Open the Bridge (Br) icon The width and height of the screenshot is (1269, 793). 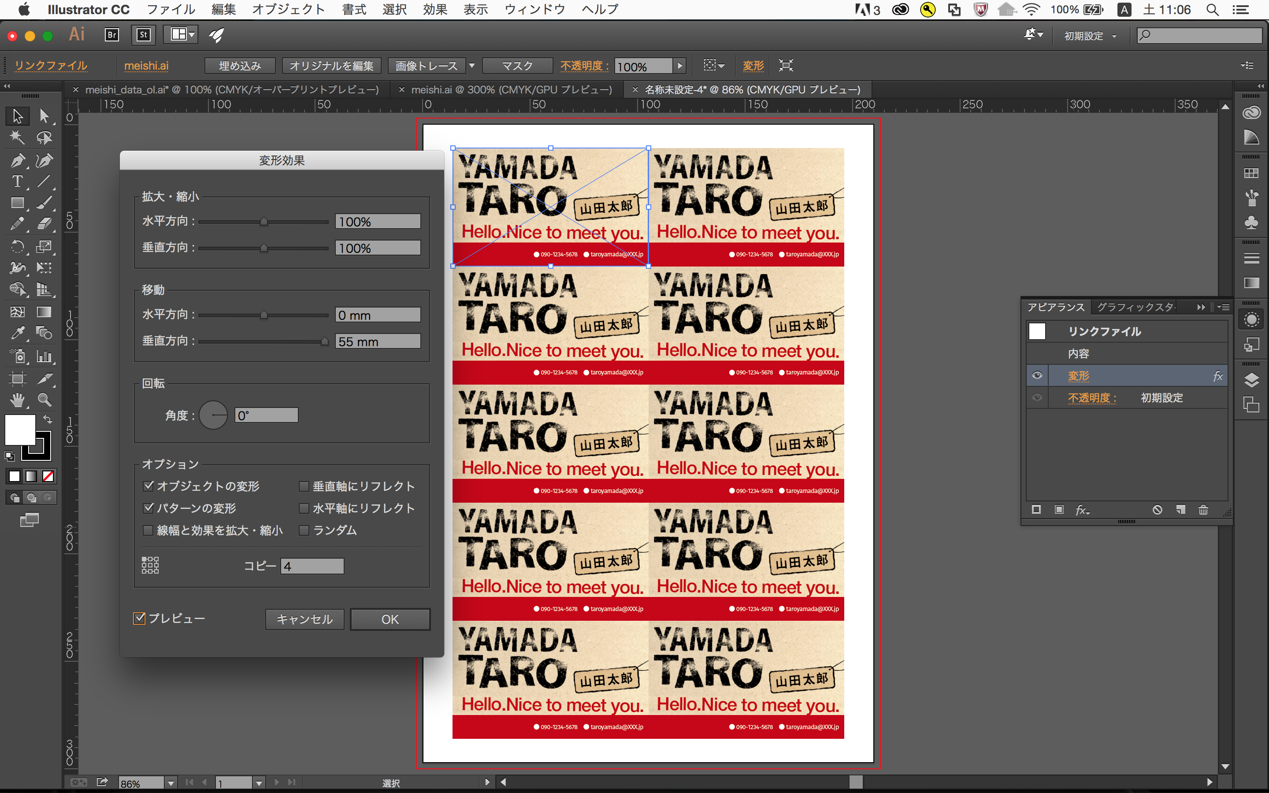pos(111,35)
